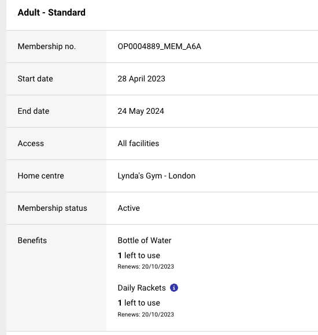
Task: Click the Active membership status value
Action: click(129, 208)
